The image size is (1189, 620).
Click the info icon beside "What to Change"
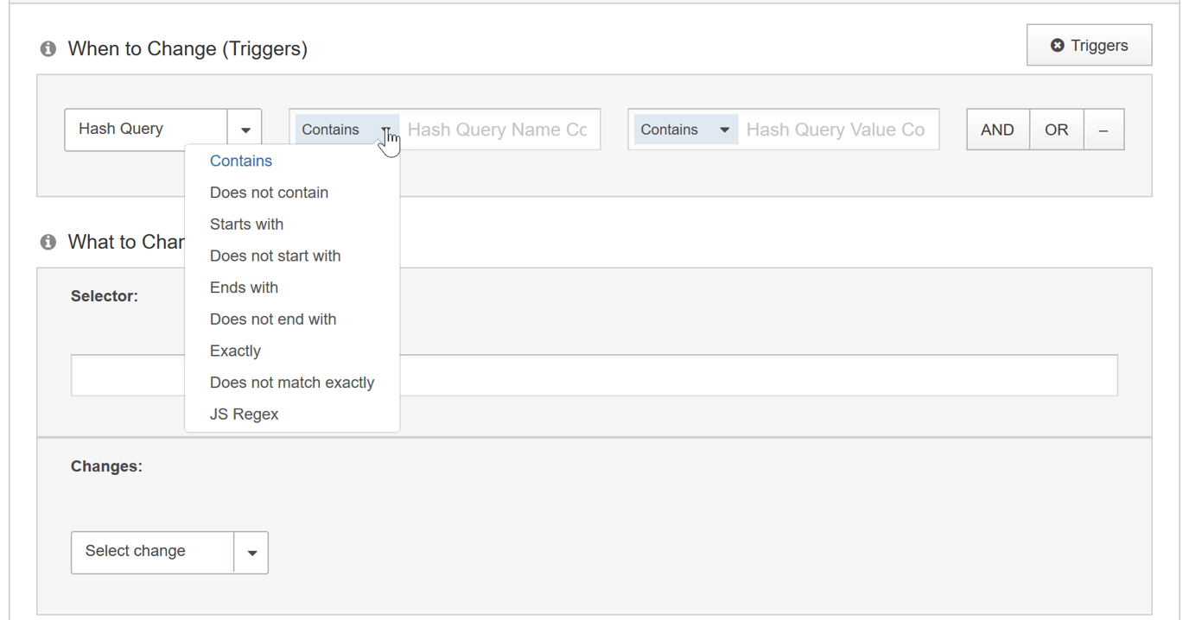48,242
